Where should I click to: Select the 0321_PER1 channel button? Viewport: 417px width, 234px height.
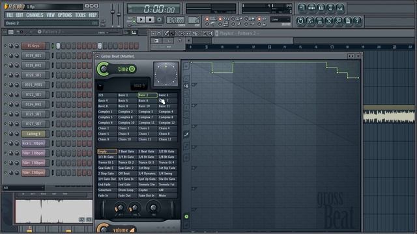pyautogui.click(x=34, y=85)
